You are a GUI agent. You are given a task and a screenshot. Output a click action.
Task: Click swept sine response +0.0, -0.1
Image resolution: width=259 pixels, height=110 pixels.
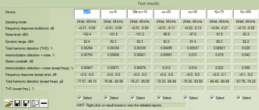[x=219, y=75]
